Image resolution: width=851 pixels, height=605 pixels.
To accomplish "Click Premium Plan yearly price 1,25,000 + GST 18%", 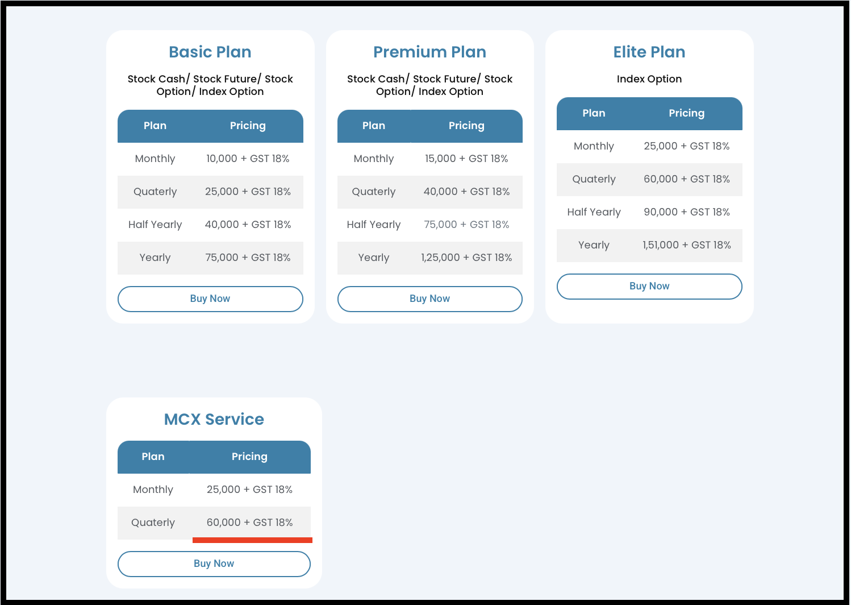I will coord(466,258).
